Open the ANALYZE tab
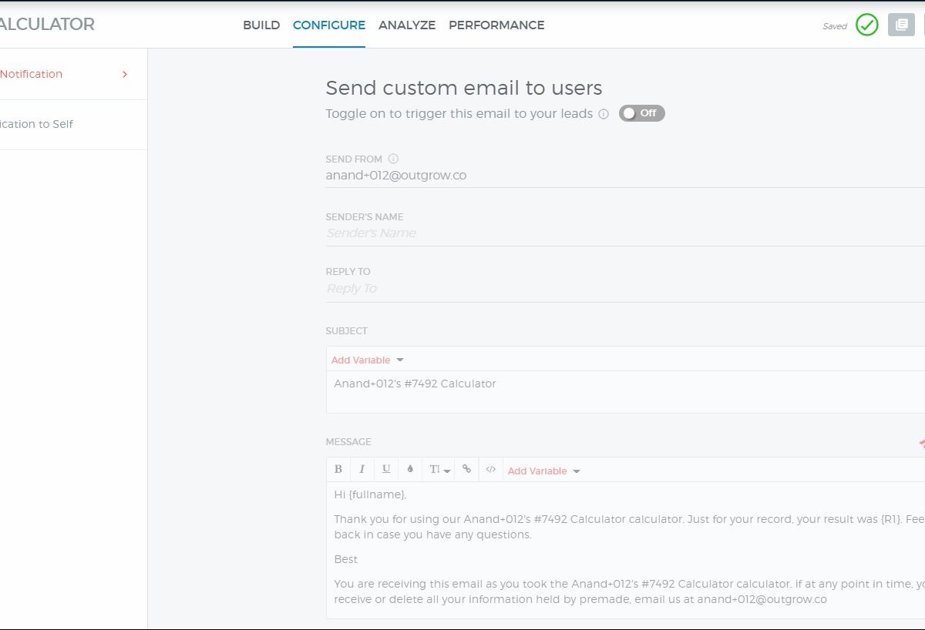The width and height of the screenshot is (925, 630). pyautogui.click(x=407, y=25)
